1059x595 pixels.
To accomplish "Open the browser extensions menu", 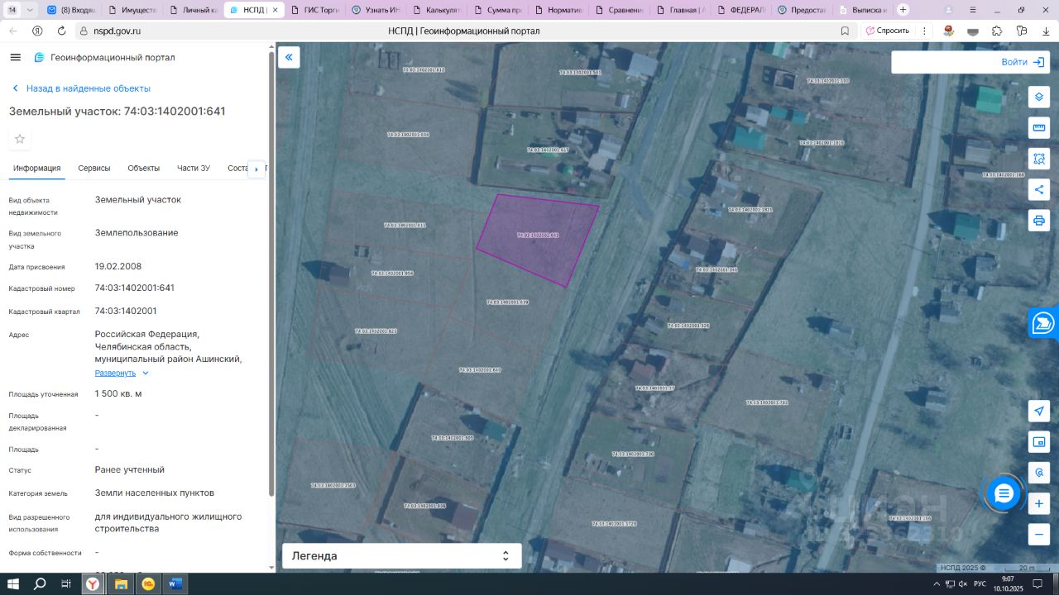I will click(x=998, y=31).
